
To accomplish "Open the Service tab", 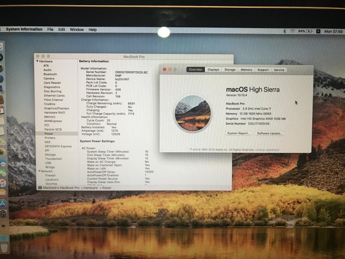I will click(x=279, y=70).
